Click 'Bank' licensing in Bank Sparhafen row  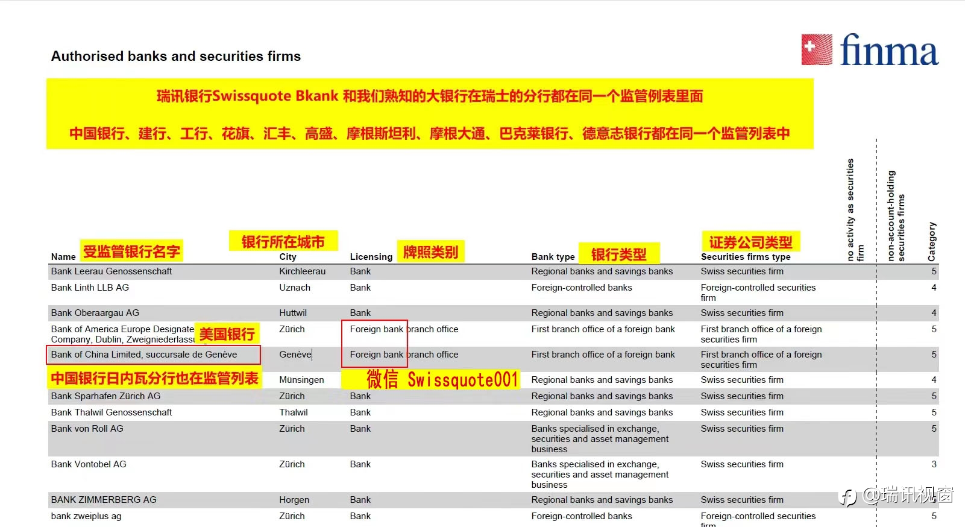pyautogui.click(x=360, y=396)
